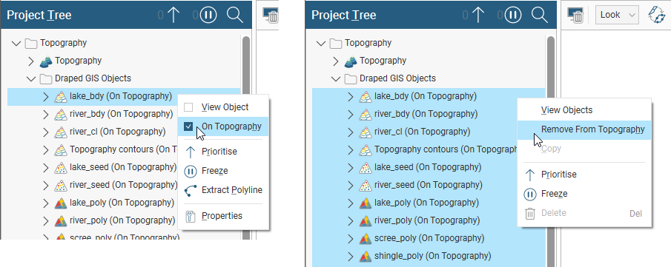Click the Freeze pause icon in right context menu
Viewport: 671px width, 267px height.
[x=530, y=195]
